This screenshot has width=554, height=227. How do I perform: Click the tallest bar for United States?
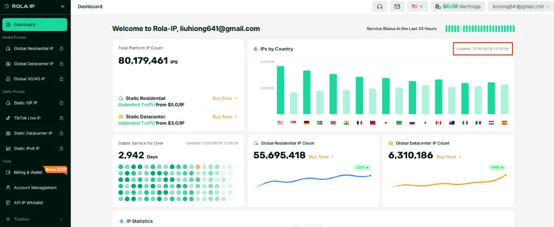280,90
